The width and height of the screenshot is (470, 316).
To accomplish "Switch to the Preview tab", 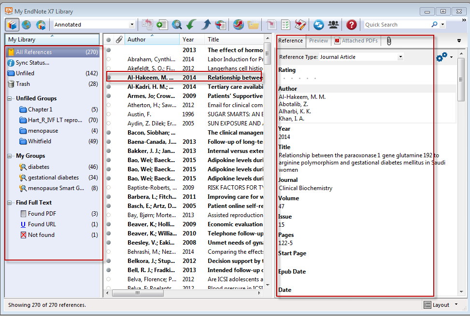I will pos(319,41).
